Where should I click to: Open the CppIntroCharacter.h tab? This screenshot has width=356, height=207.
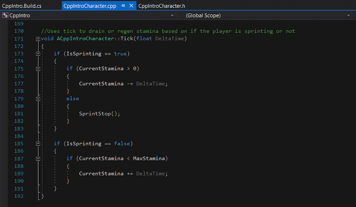[162, 6]
